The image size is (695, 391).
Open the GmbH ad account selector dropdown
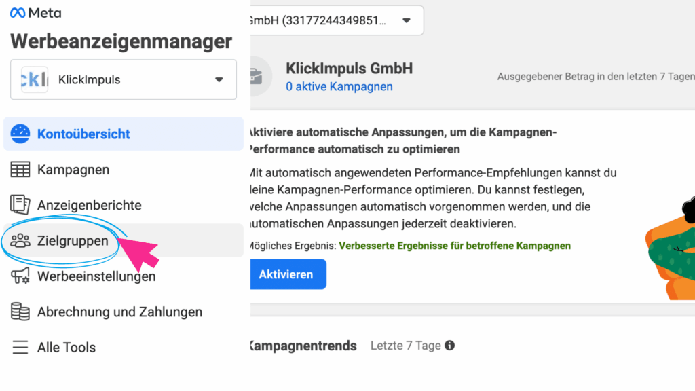coord(407,20)
